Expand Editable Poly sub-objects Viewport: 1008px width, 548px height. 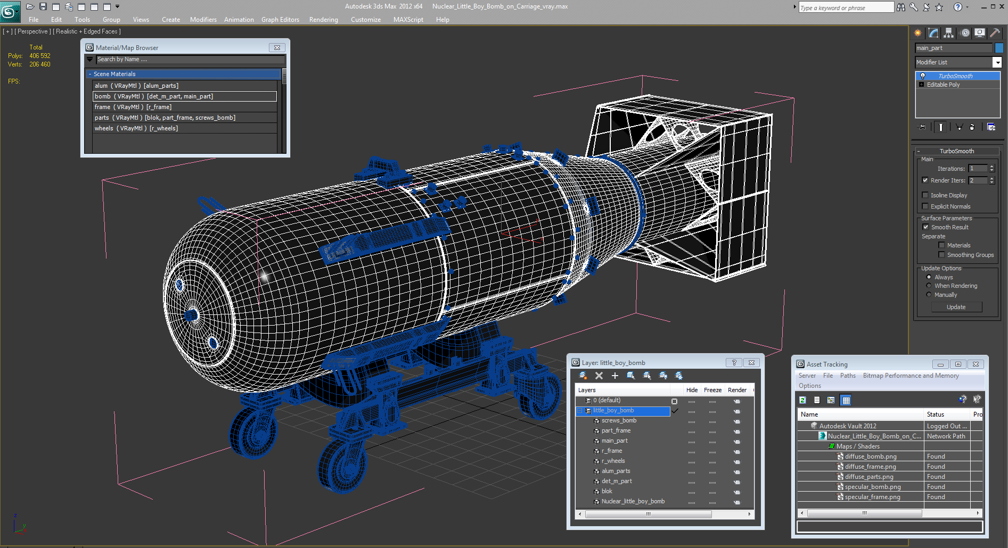tap(922, 85)
